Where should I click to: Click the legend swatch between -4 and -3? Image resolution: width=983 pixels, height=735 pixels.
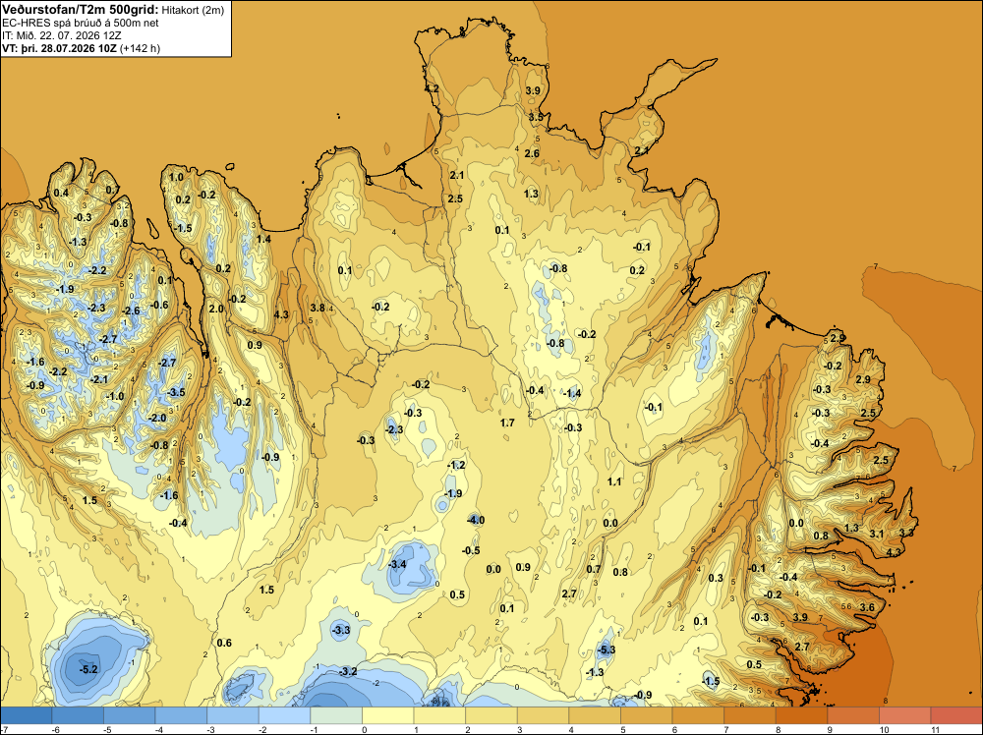coord(181,715)
